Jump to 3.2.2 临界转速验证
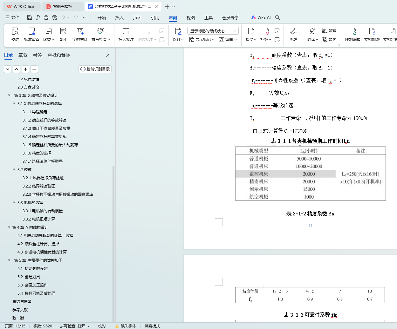The height and width of the screenshot is (329, 397). click(39, 186)
